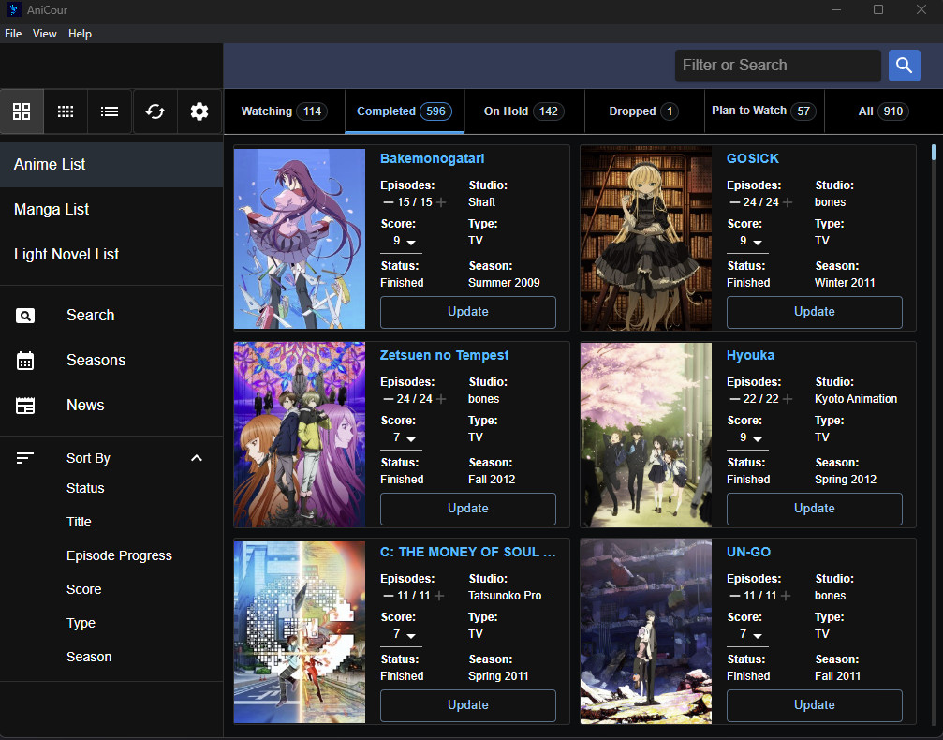Viewport: 943px width, 740px height.
Task: Decrease GOSICK episode count with minus
Action: [734, 202]
